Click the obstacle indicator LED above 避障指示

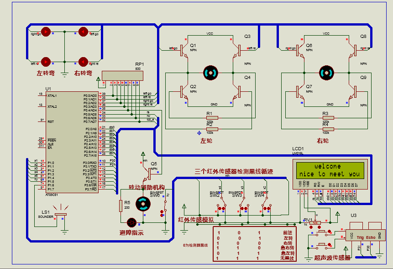131,222
